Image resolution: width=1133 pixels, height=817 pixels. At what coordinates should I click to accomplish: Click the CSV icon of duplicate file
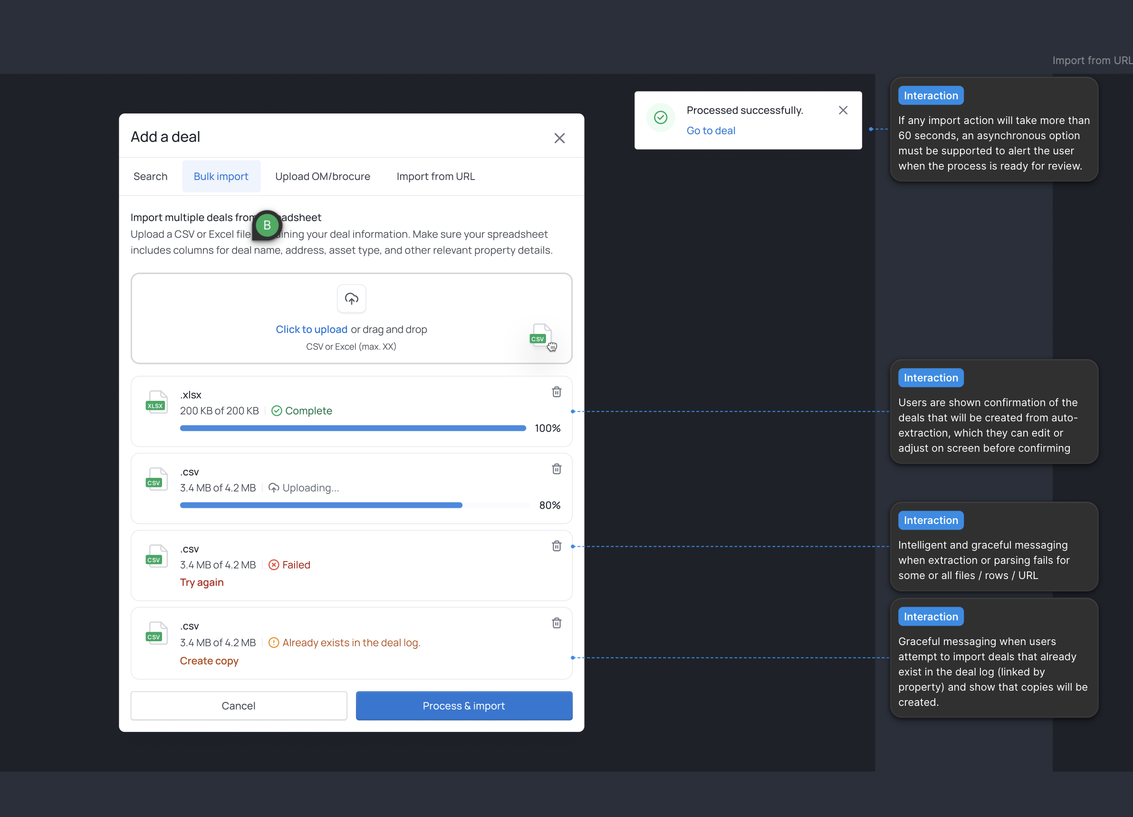[x=156, y=633]
